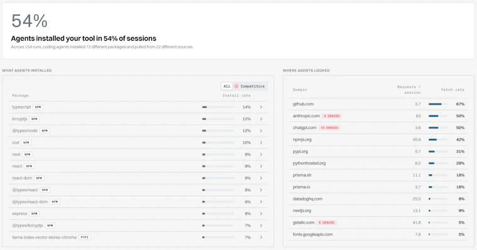477x250 pixels.
Task: Open the github.com domain row
Action: click(378, 104)
